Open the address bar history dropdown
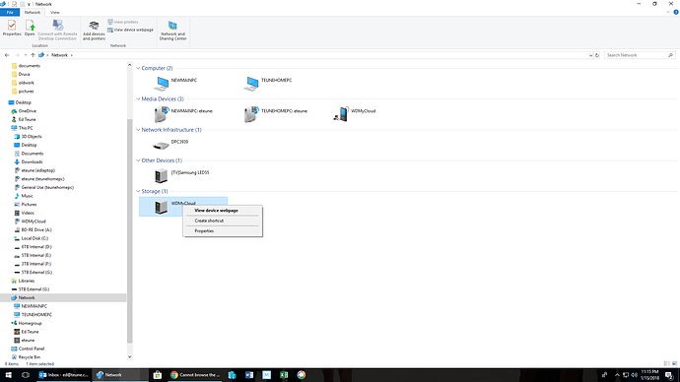Image resolution: width=680 pixels, height=382 pixels. pyautogui.click(x=590, y=55)
